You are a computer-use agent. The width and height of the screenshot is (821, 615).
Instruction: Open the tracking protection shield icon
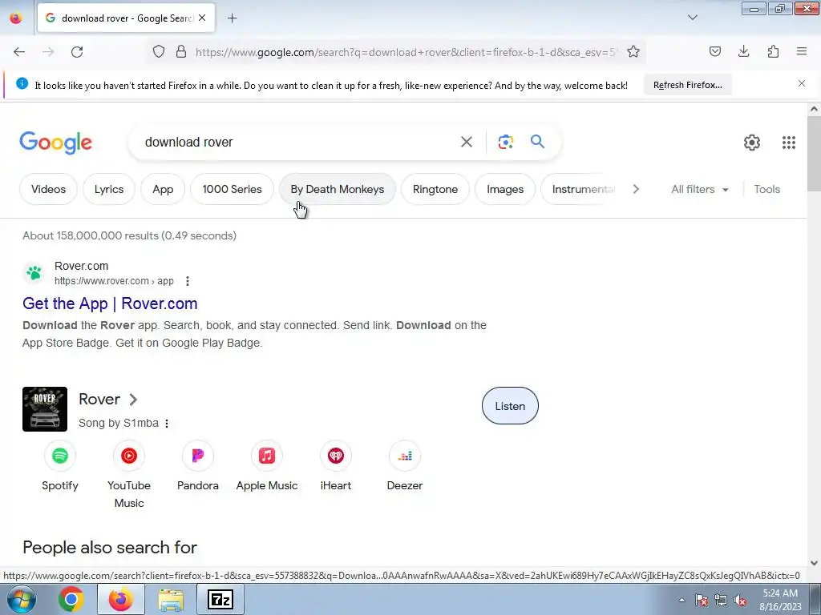pyautogui.click(x=159, y=52)
